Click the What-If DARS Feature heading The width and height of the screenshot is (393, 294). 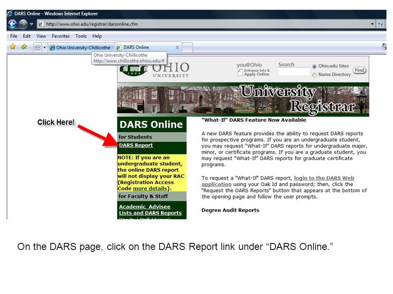[254, 120]
